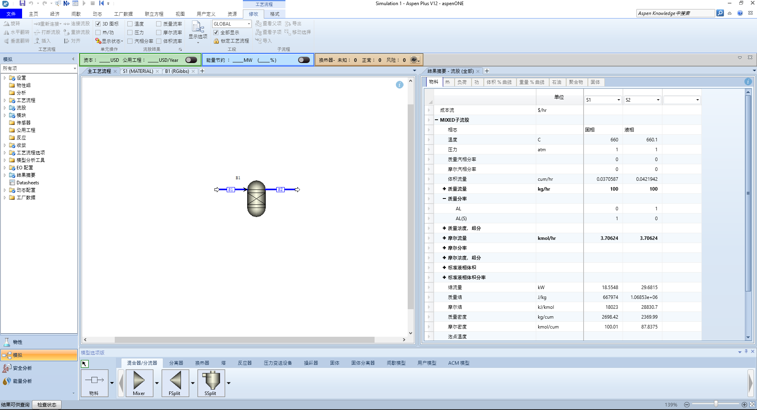Expand the 模块 tree node

point(5,115)
